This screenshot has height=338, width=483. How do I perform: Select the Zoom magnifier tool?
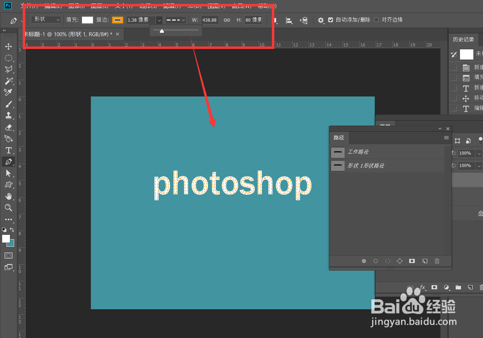tap(9, 207)
